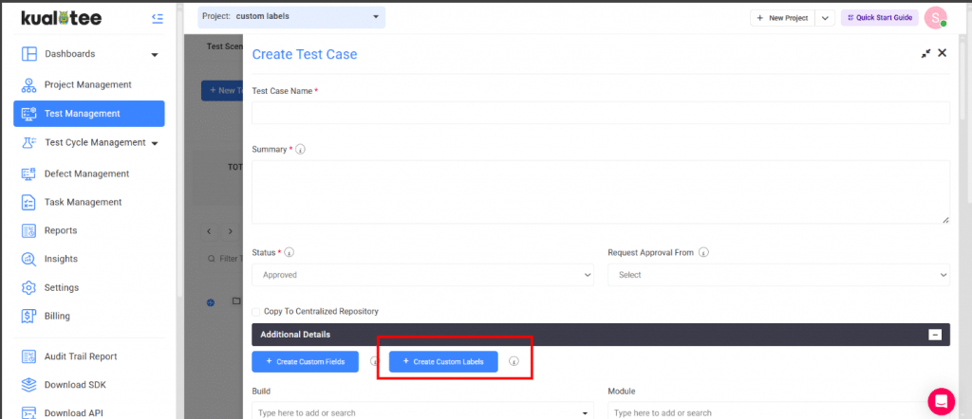Click the Summary info icon
The image size is (972, 419).
point(301,150)
